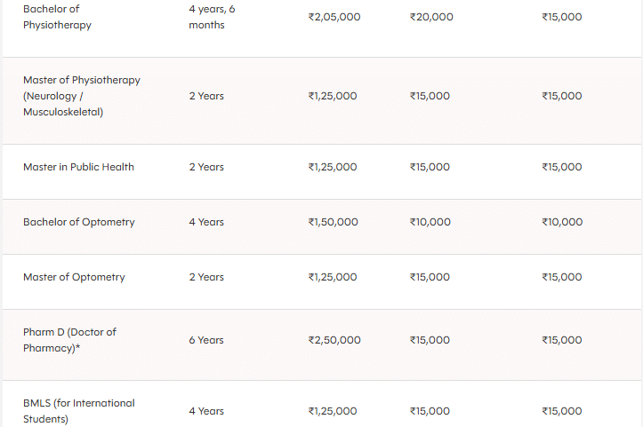Click the Pharm D (Doctor of Pharmacy) label
643x427 pixels.
(x=69, y=340)
